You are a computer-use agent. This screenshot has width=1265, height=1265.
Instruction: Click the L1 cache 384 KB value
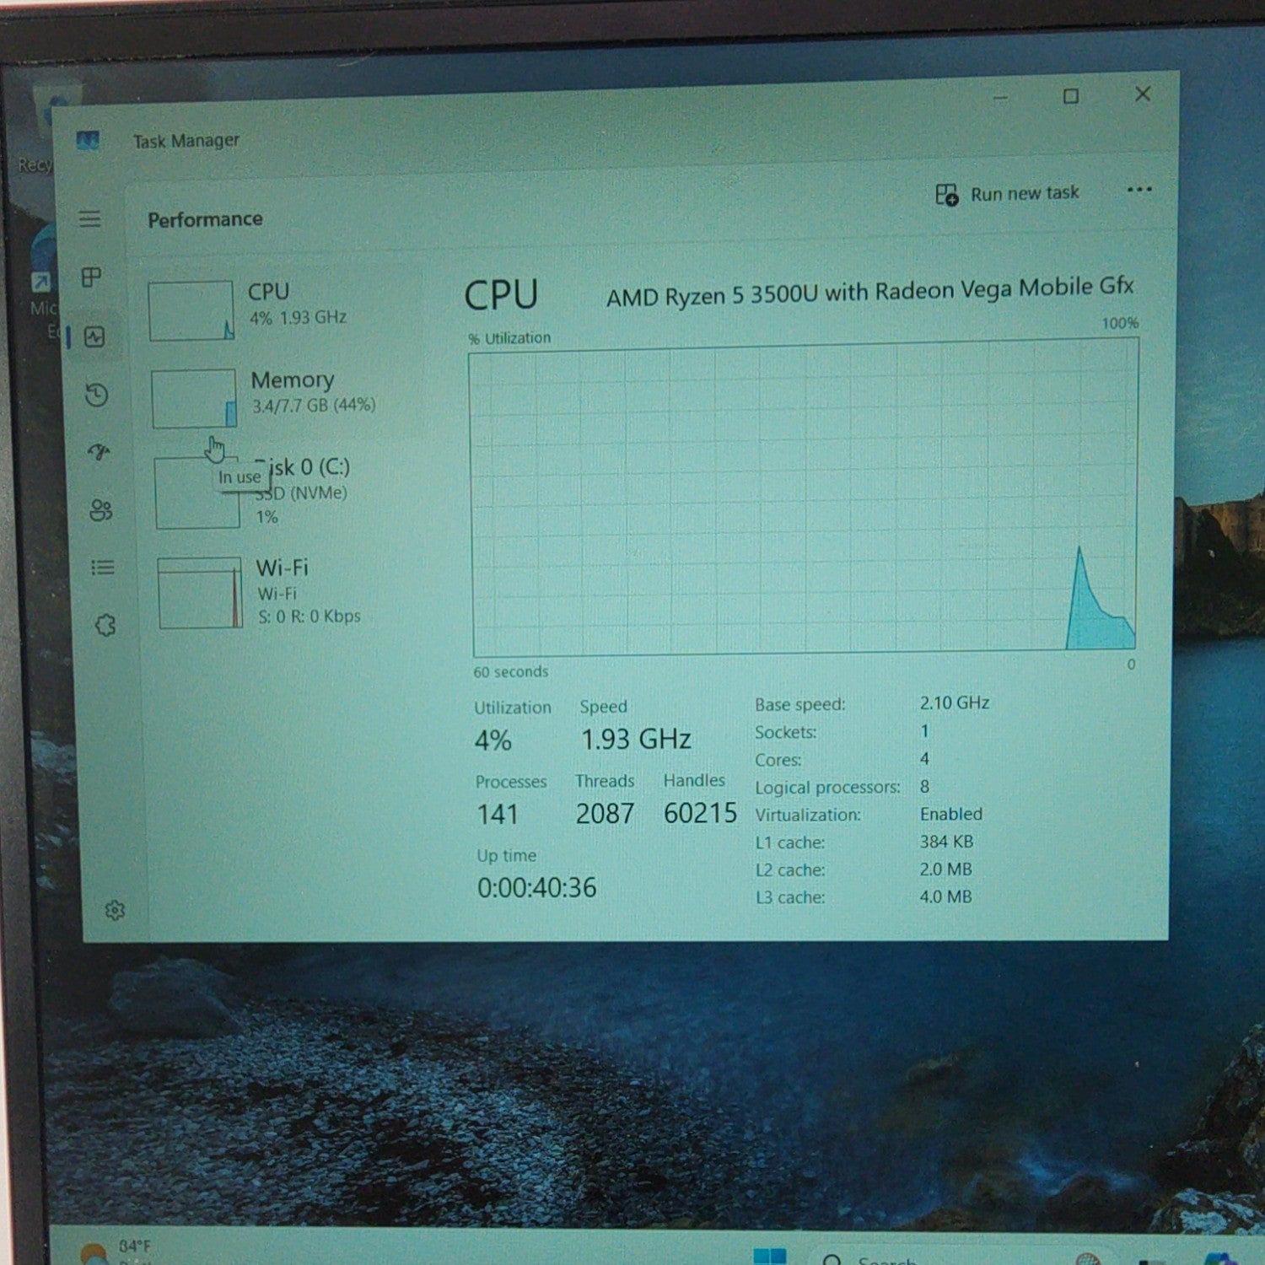pos(946,842)
